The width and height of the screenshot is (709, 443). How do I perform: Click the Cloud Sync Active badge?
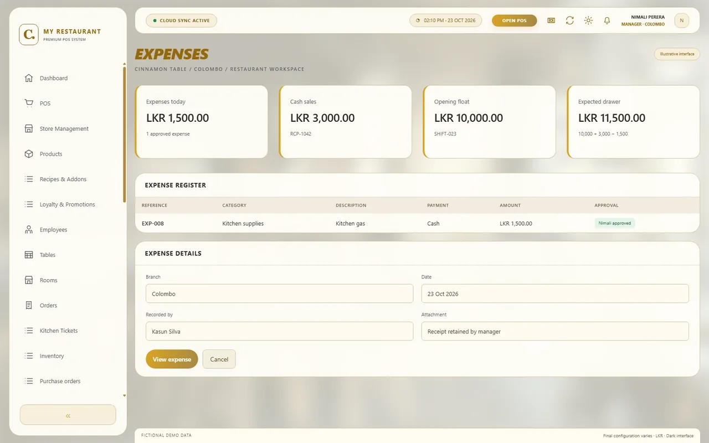(181, 20)
